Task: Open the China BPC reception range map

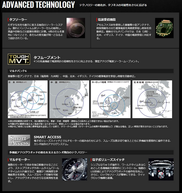Action: pos(69,99)
